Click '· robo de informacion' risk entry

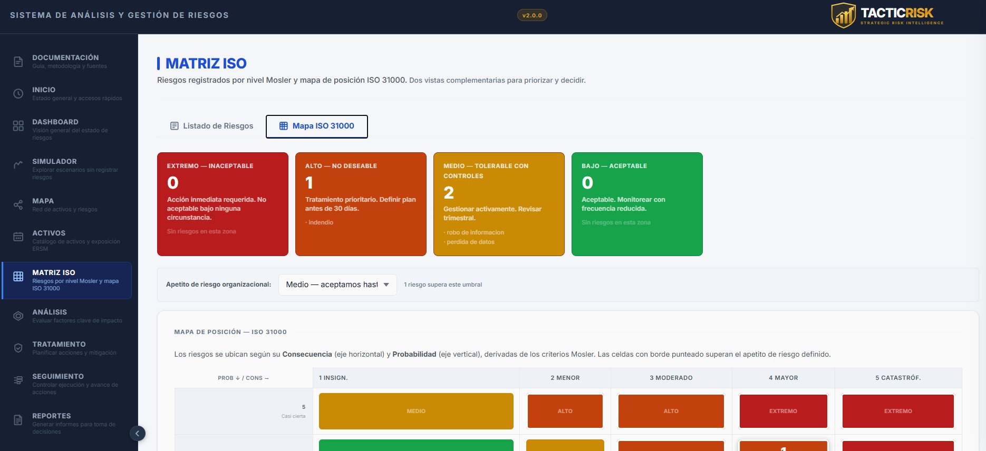473,232
